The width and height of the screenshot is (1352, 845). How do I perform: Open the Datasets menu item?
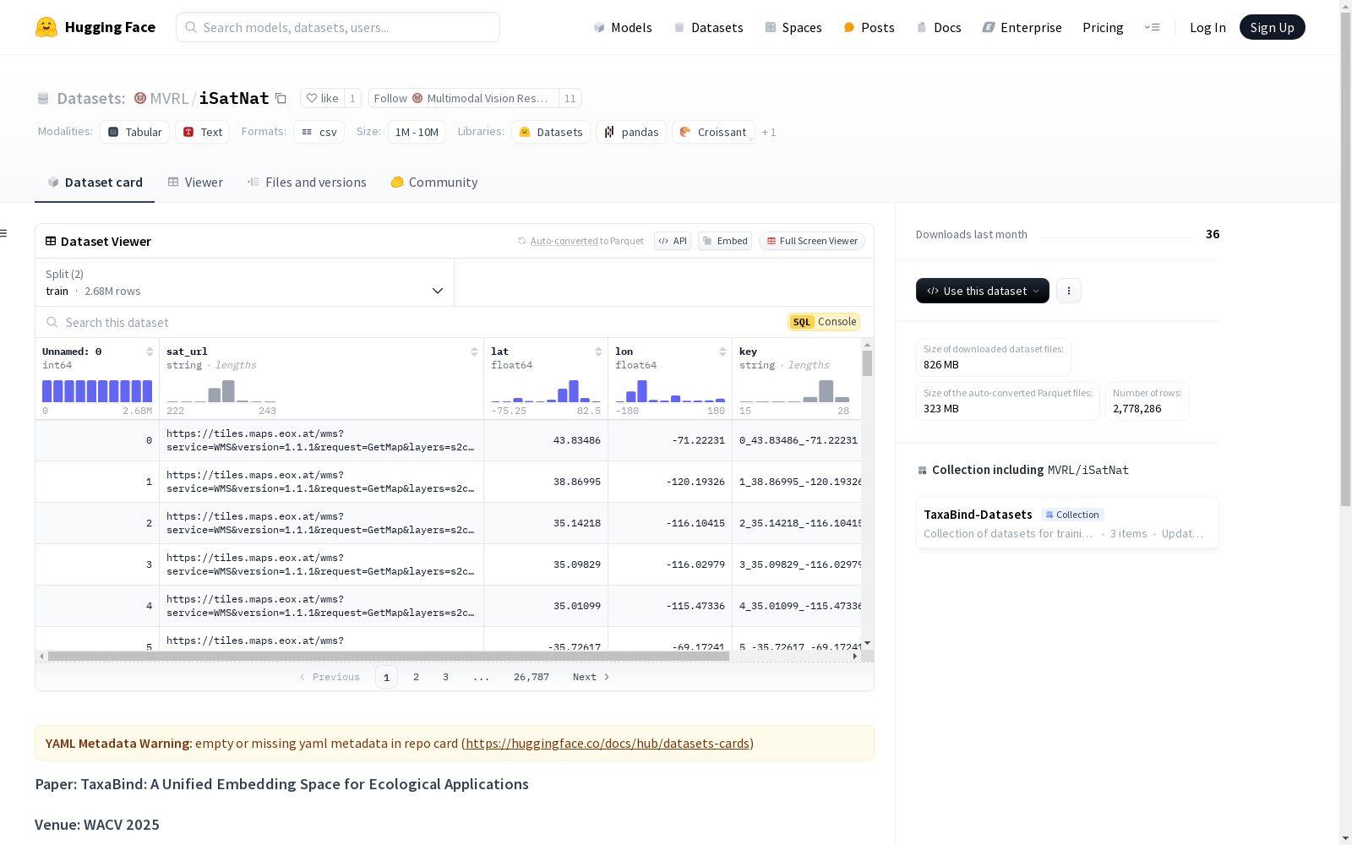click(708, 27)
